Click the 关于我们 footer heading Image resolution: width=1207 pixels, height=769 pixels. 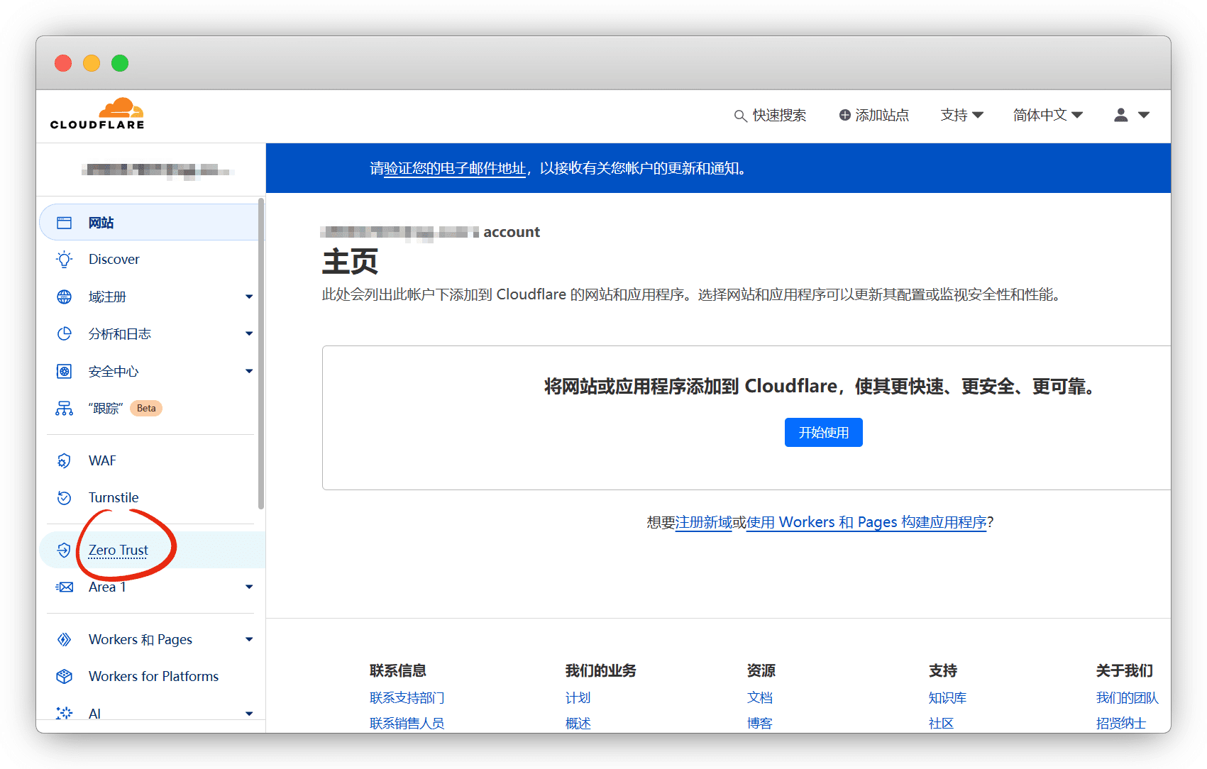tap(1124, 670)
